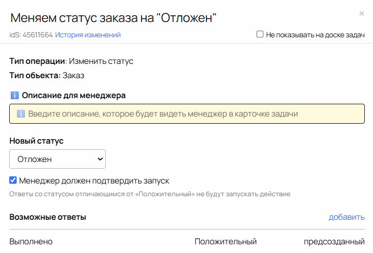Click the Тип объекта: Заказ line
Screen dimensions: 373x253
pyautogui.click(x=47, y=76)
